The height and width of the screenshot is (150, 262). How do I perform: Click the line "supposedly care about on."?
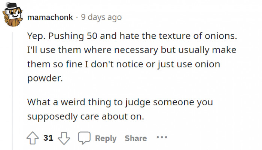point(85,116)
